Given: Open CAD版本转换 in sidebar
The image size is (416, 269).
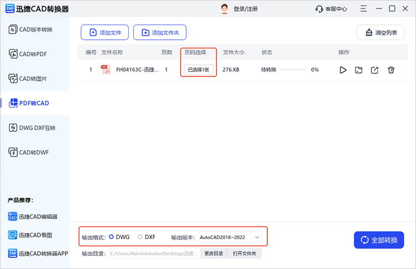Looking at the screenshot, I should (x=34, y=29).
